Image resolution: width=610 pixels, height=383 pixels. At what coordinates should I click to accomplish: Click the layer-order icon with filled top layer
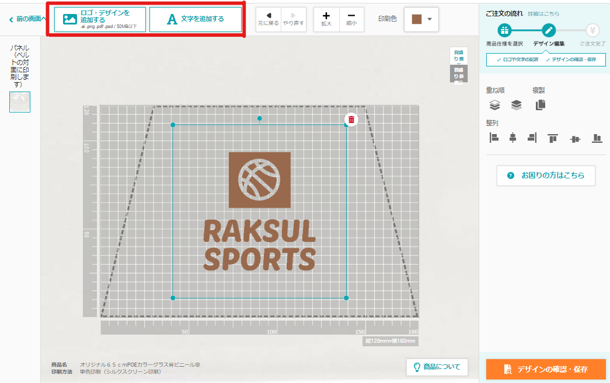click(516, 105)
